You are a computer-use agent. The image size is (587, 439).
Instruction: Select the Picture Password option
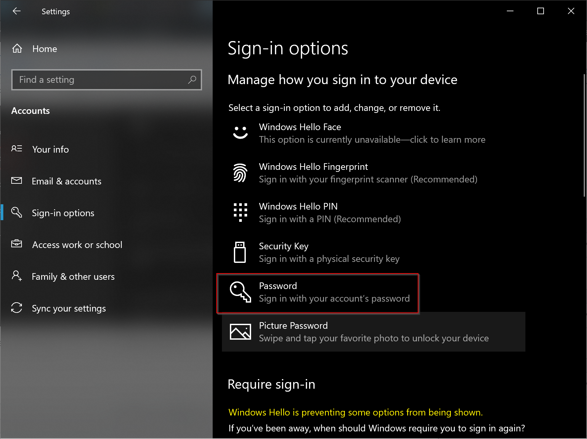tap(374, 332)
